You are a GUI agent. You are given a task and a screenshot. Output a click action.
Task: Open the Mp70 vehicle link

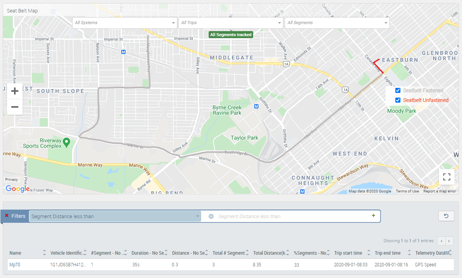click(x=15, y=265)
